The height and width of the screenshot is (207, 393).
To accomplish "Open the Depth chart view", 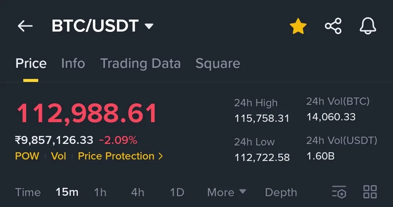I will point(281,192).
